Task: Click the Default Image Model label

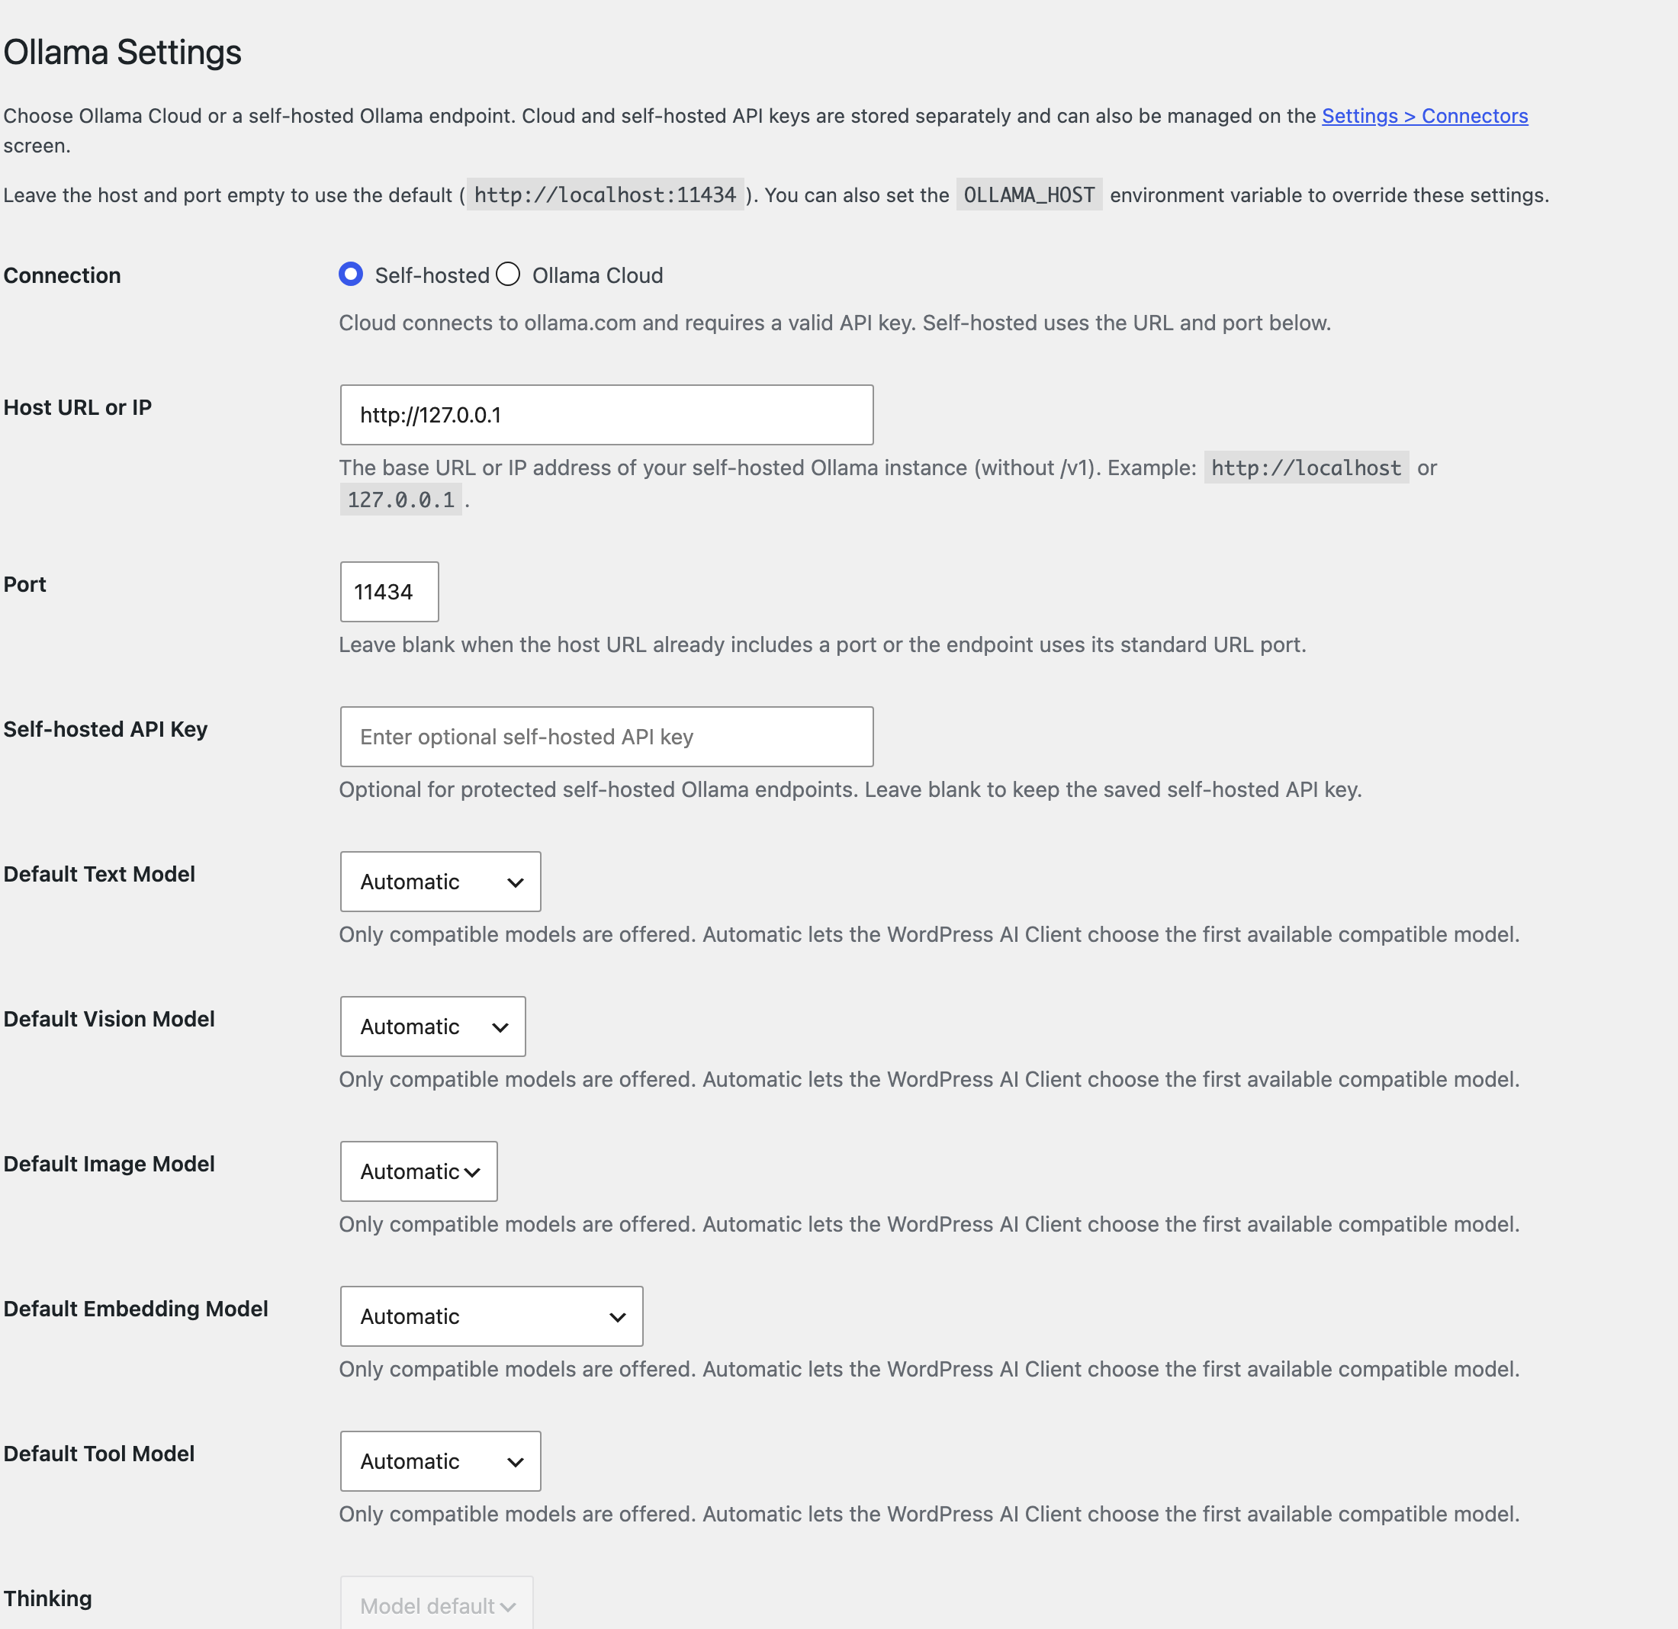Action: click(x=110, y=1165)
